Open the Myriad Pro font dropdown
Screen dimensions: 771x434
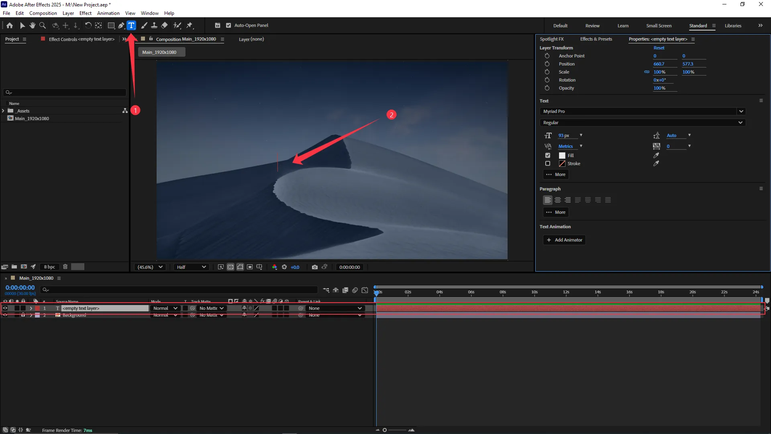pos(741,111)
